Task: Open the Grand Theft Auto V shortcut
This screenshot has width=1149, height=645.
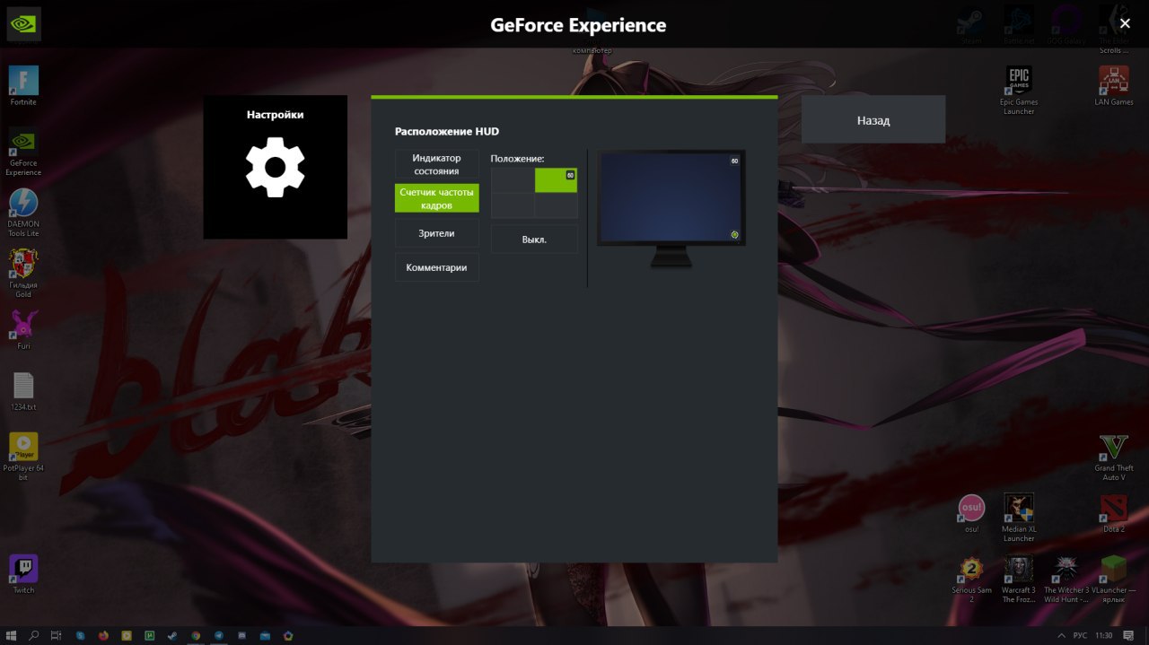Action: coord(1114,458)
